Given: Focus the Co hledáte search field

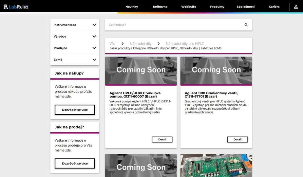Looking at the screenshot, I should [x=174, y=25].
